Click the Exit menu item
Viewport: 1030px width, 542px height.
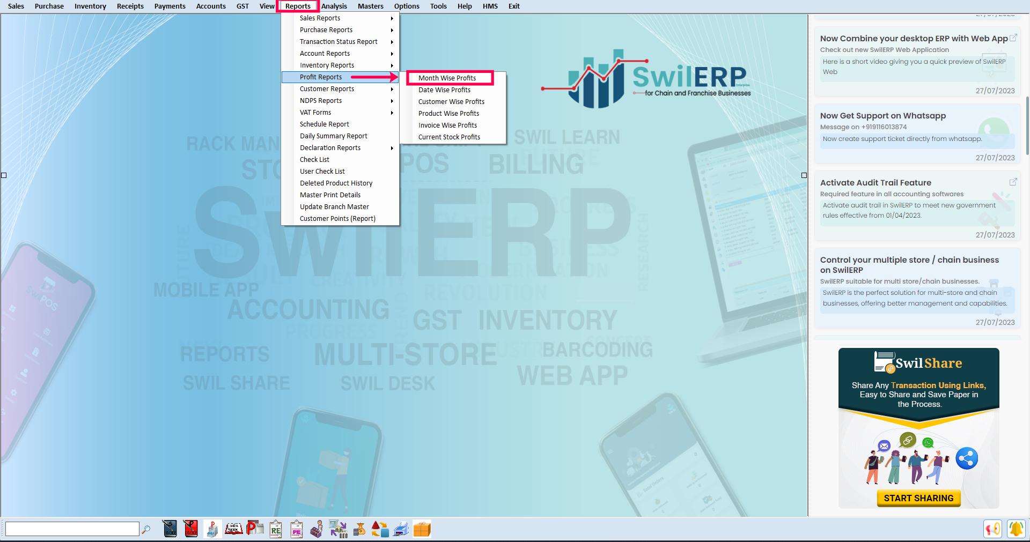coord(514,6)
